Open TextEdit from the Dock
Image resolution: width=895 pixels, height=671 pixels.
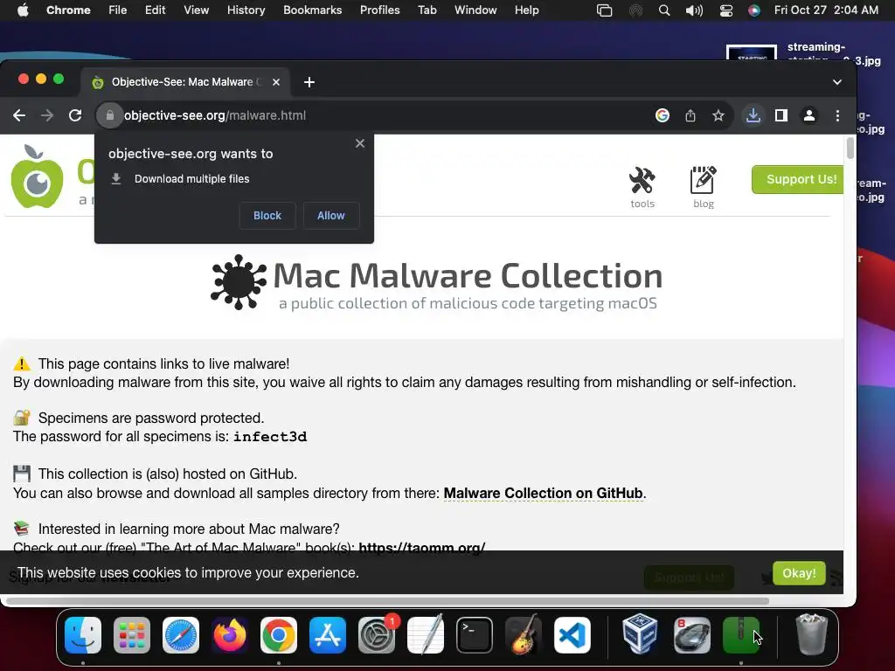(x=426, y=635)
